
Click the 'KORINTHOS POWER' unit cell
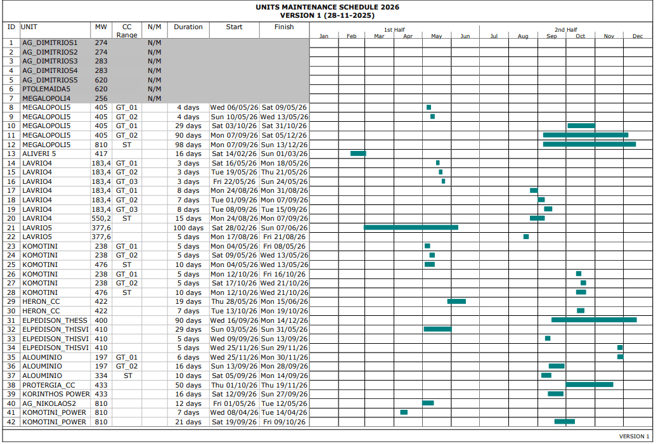56,394
